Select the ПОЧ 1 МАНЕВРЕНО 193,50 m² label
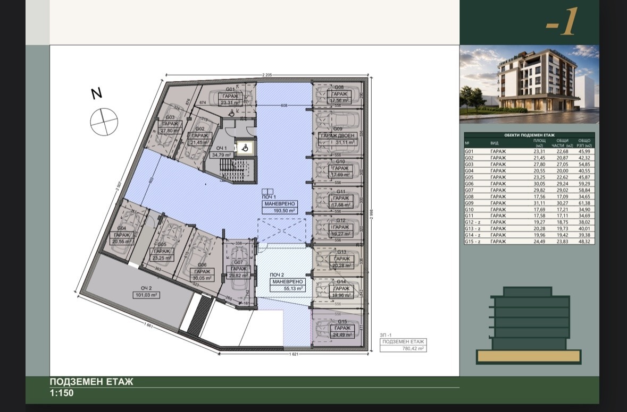The width and height of the screenshot is (627, 412). (x=279, y=204)
